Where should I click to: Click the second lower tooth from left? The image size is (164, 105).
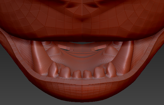point(65,72)
